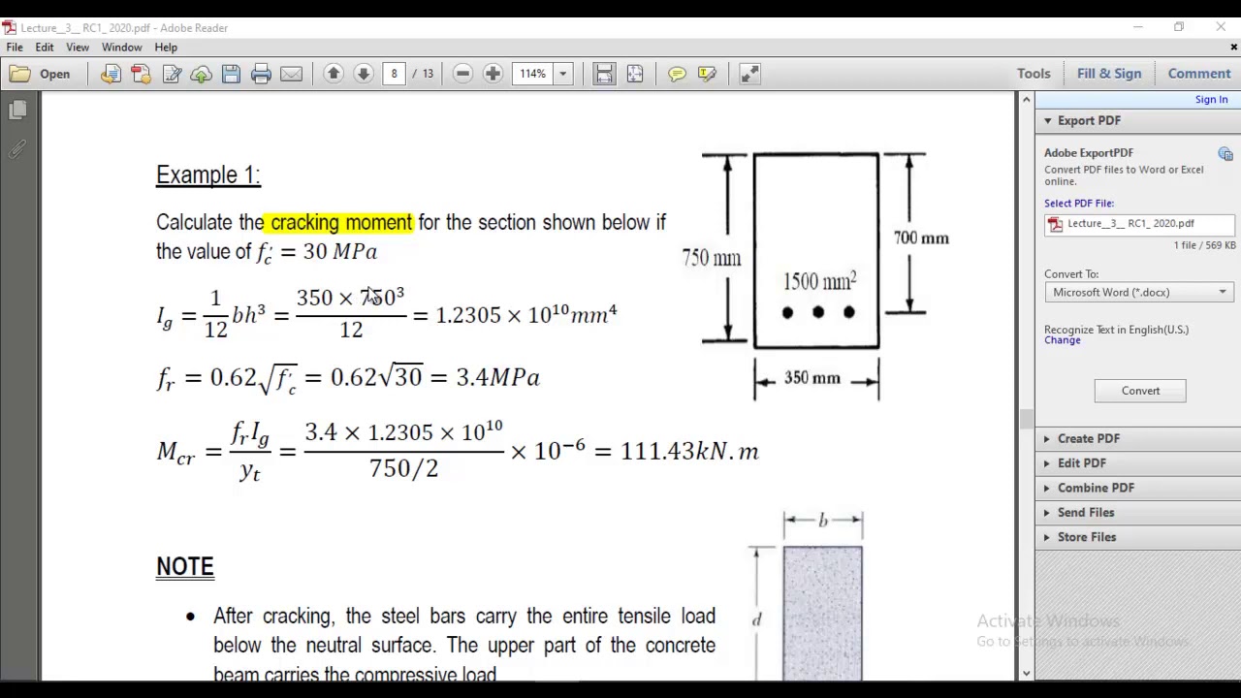Image resolution: width=1241 pixels, height=698 pixels.
Task: Click the Sign In link
Action: tap(1211, 100)
